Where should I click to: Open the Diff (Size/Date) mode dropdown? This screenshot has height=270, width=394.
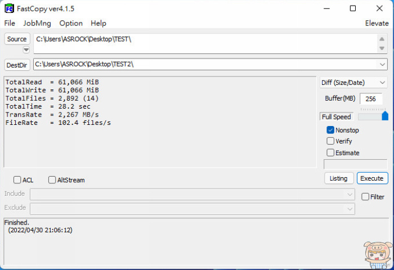pos(353,83)
